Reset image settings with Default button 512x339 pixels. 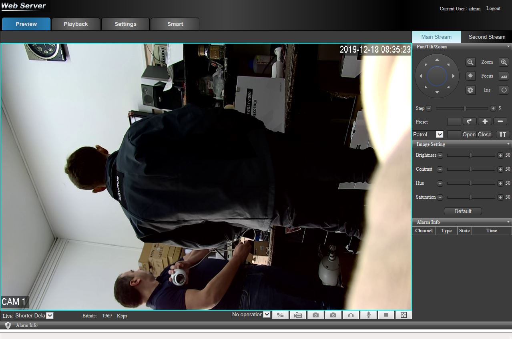[463, 211]
